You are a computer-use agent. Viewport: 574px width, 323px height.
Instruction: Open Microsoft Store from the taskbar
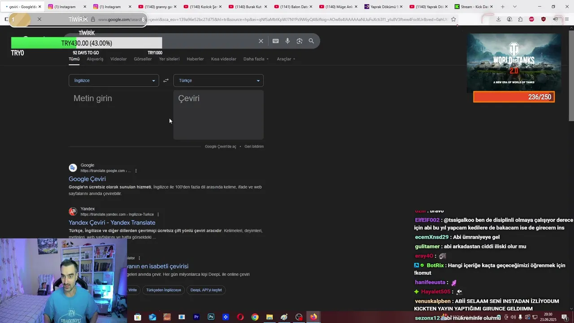[138, 317]
